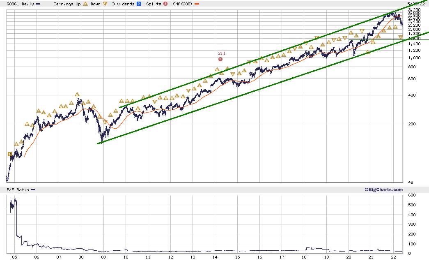Click the "22" year label on time axis
This screenshot has width=429, height=261.
[x=393, y=257]
